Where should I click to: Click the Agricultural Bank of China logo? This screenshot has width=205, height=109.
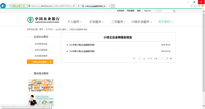point(43,20)
